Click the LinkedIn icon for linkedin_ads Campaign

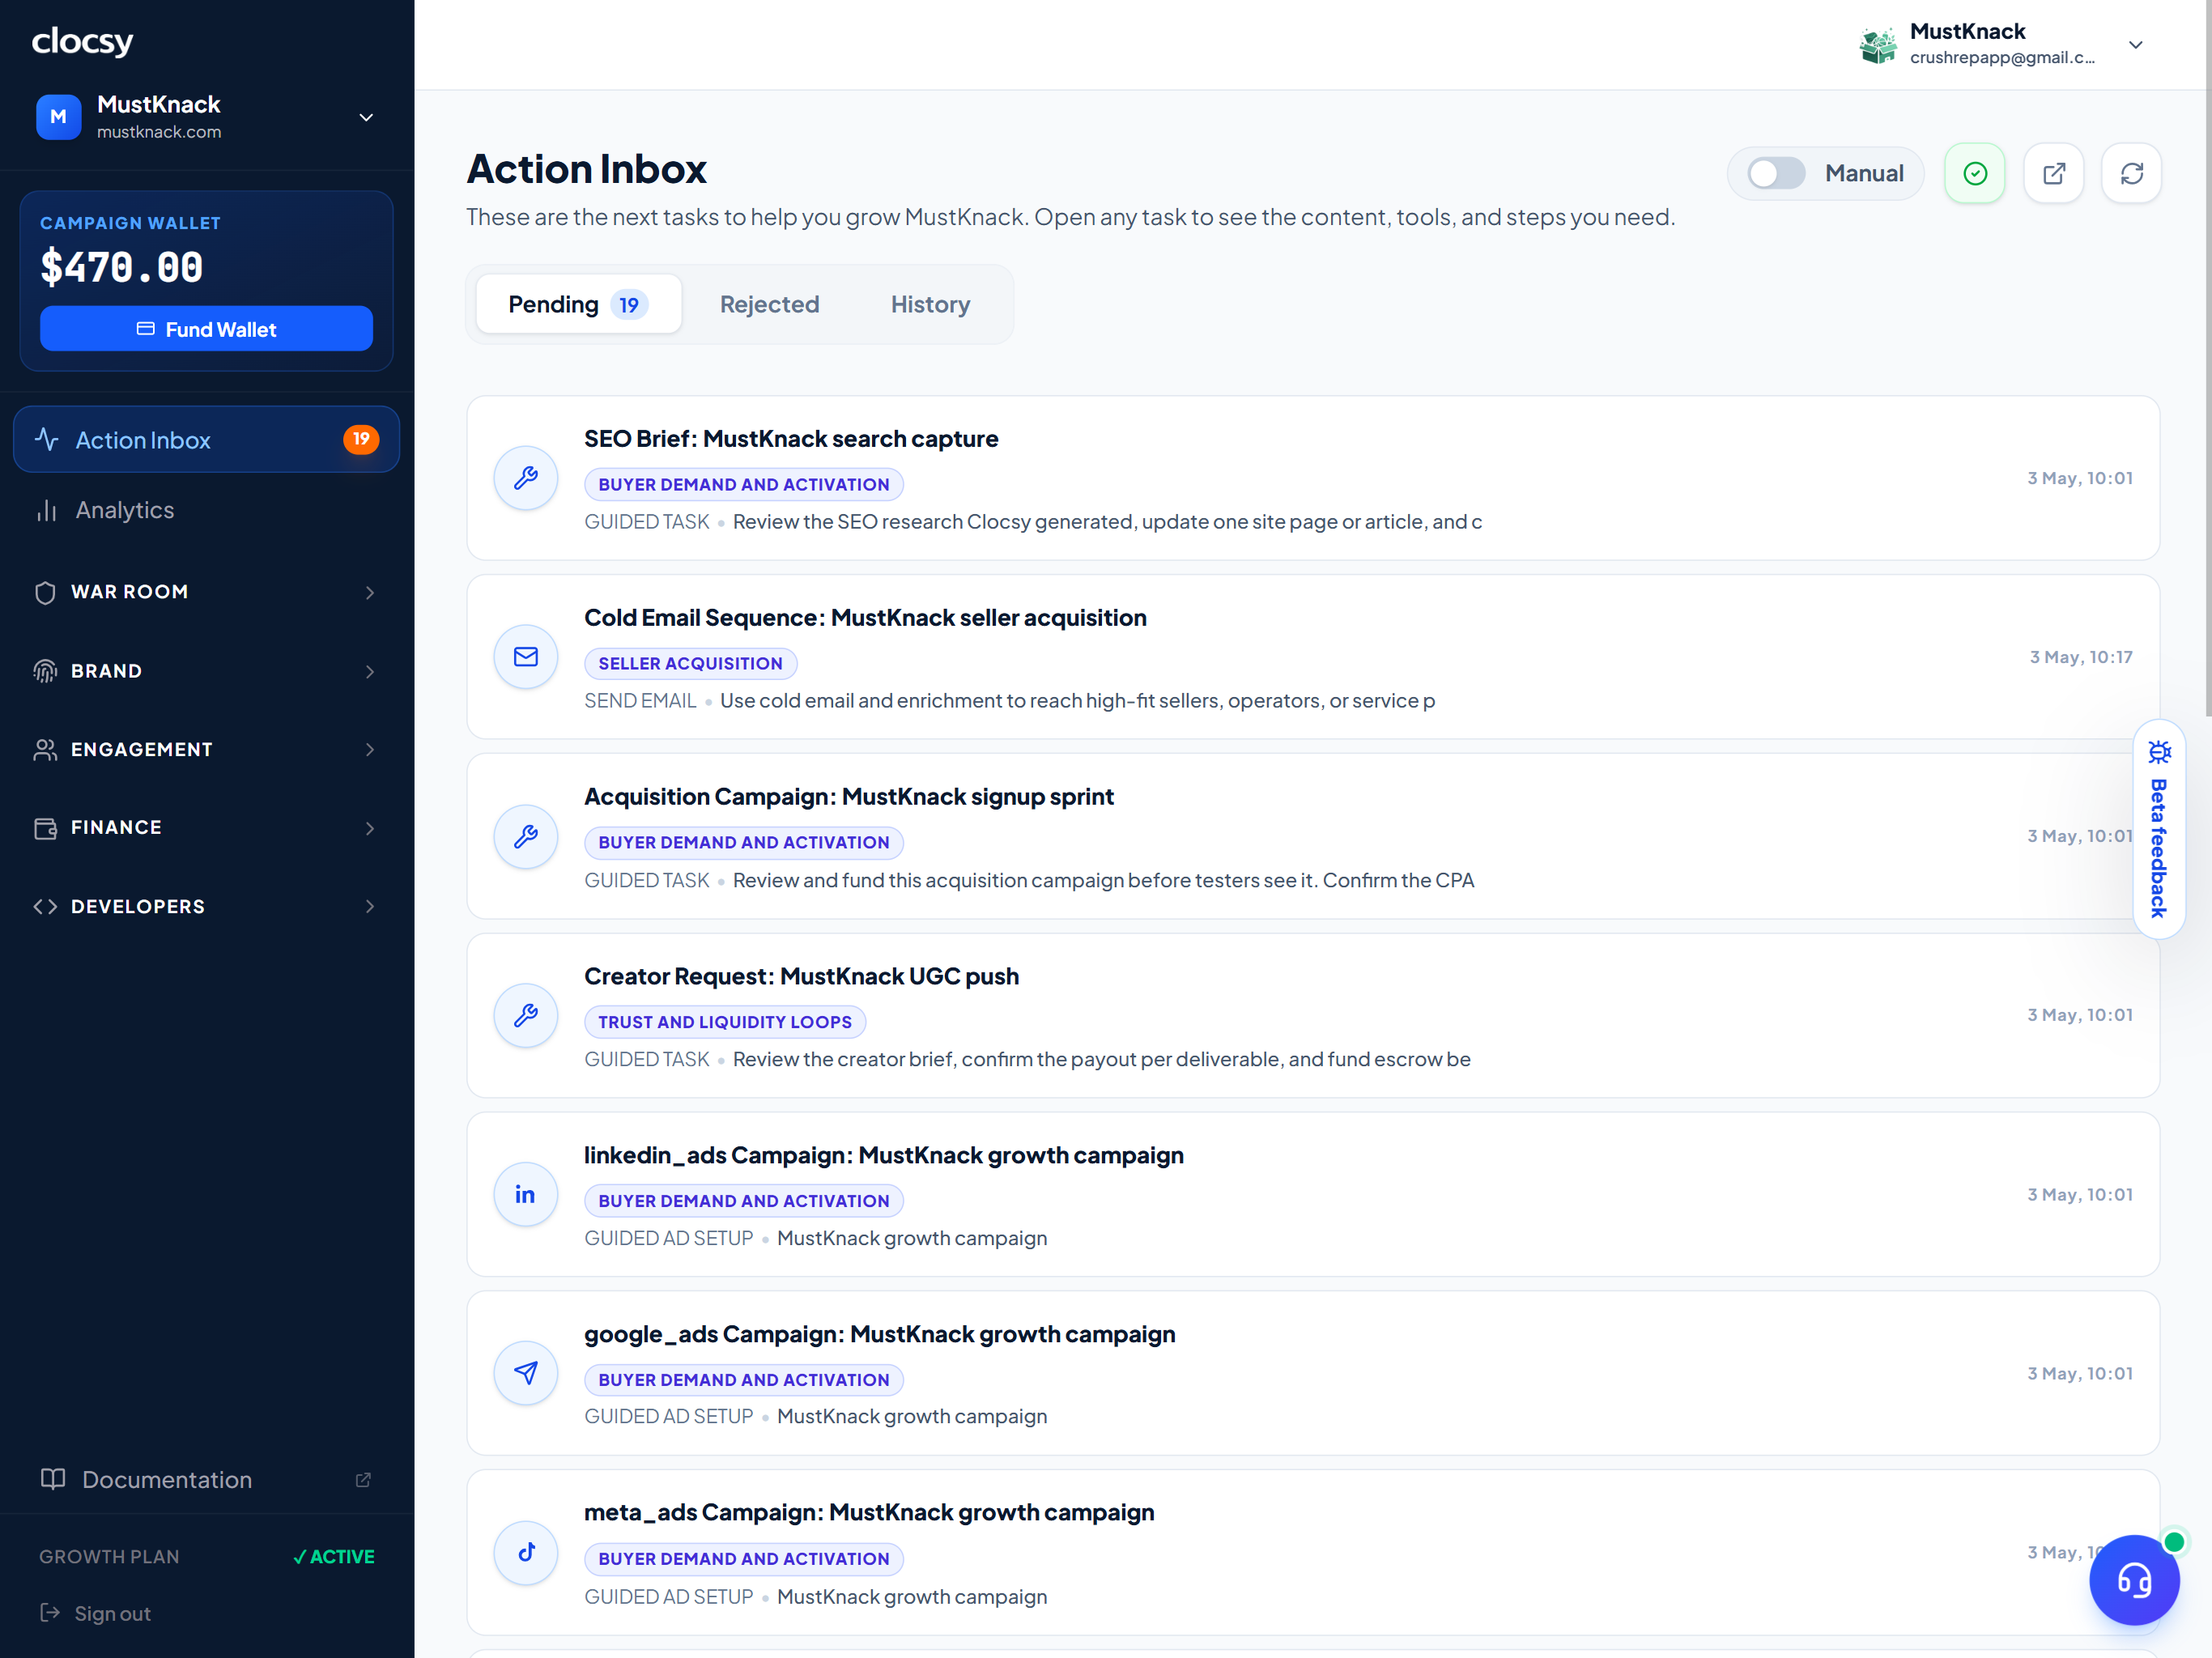[x=525, y=1194]
